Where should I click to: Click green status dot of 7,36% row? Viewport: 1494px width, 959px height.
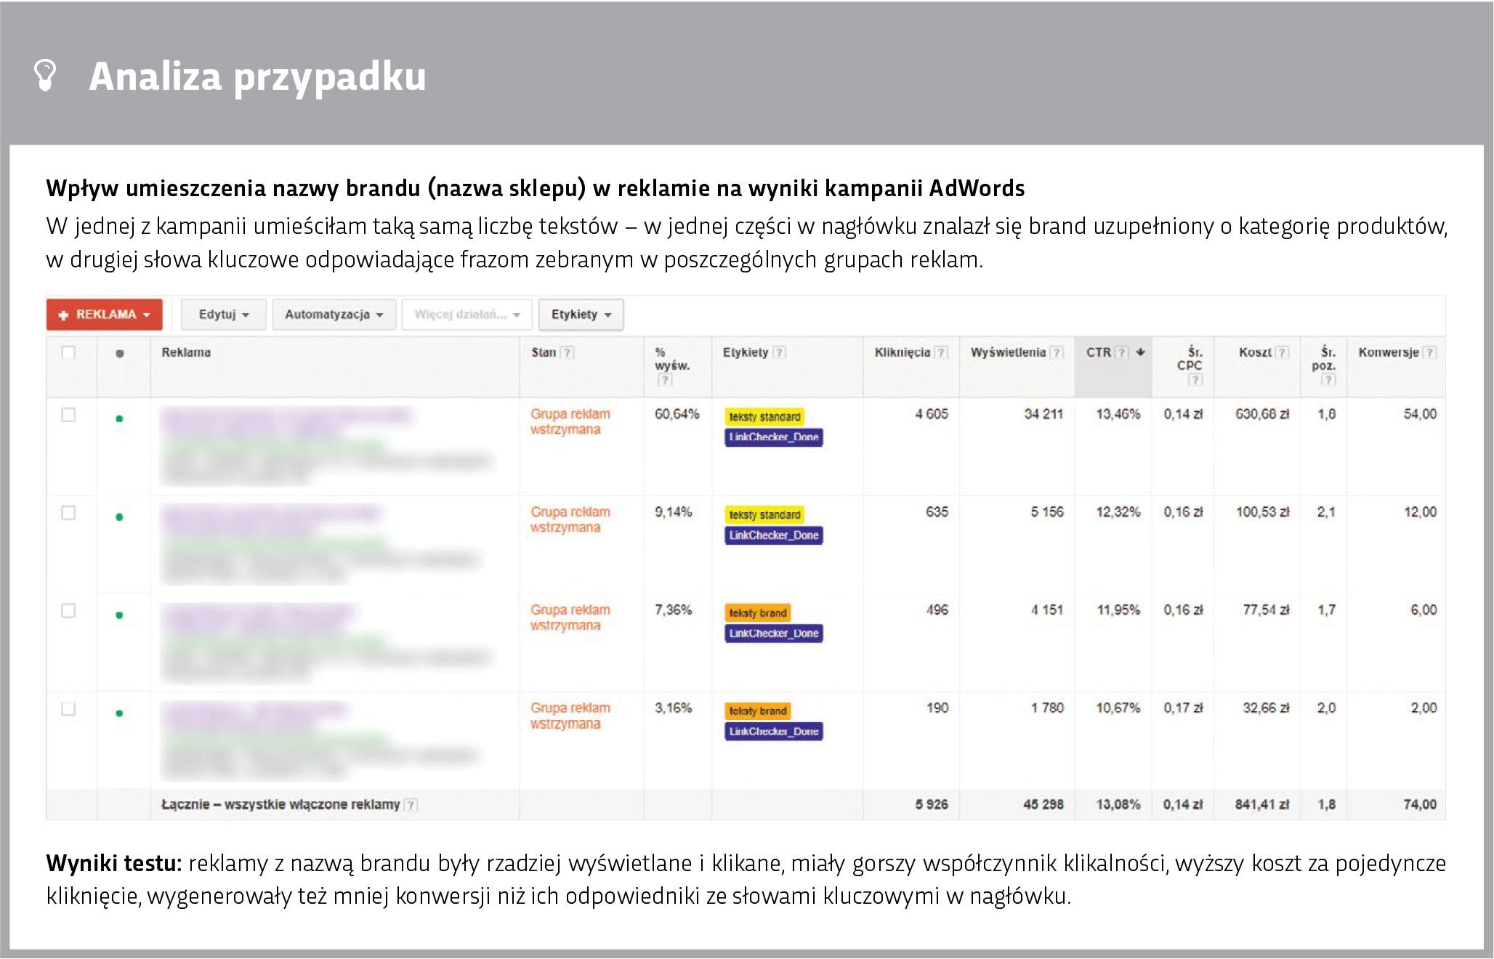pos(120,615)
